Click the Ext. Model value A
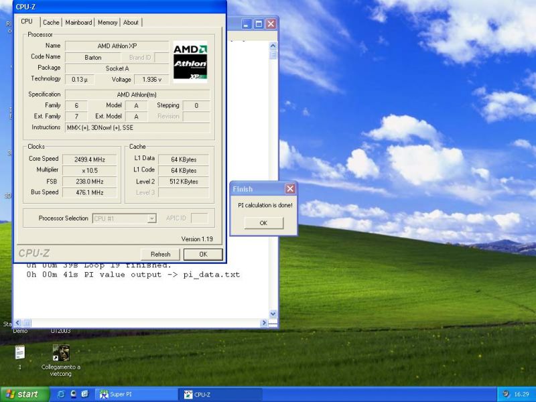This screenshot has height=402, width=536. click(136, 117)
